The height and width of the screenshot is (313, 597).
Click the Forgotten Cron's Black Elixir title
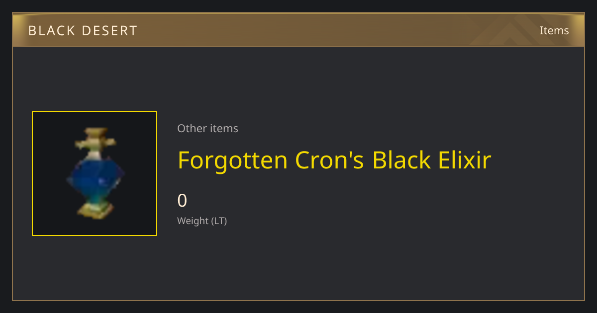point(334,160)
